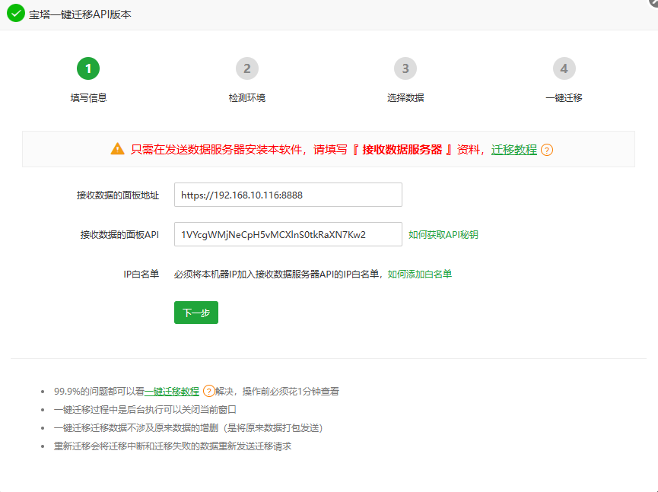Click the 一键迁移 step label
The height and width of the screenshot is (492, 658).
[564, 97]
